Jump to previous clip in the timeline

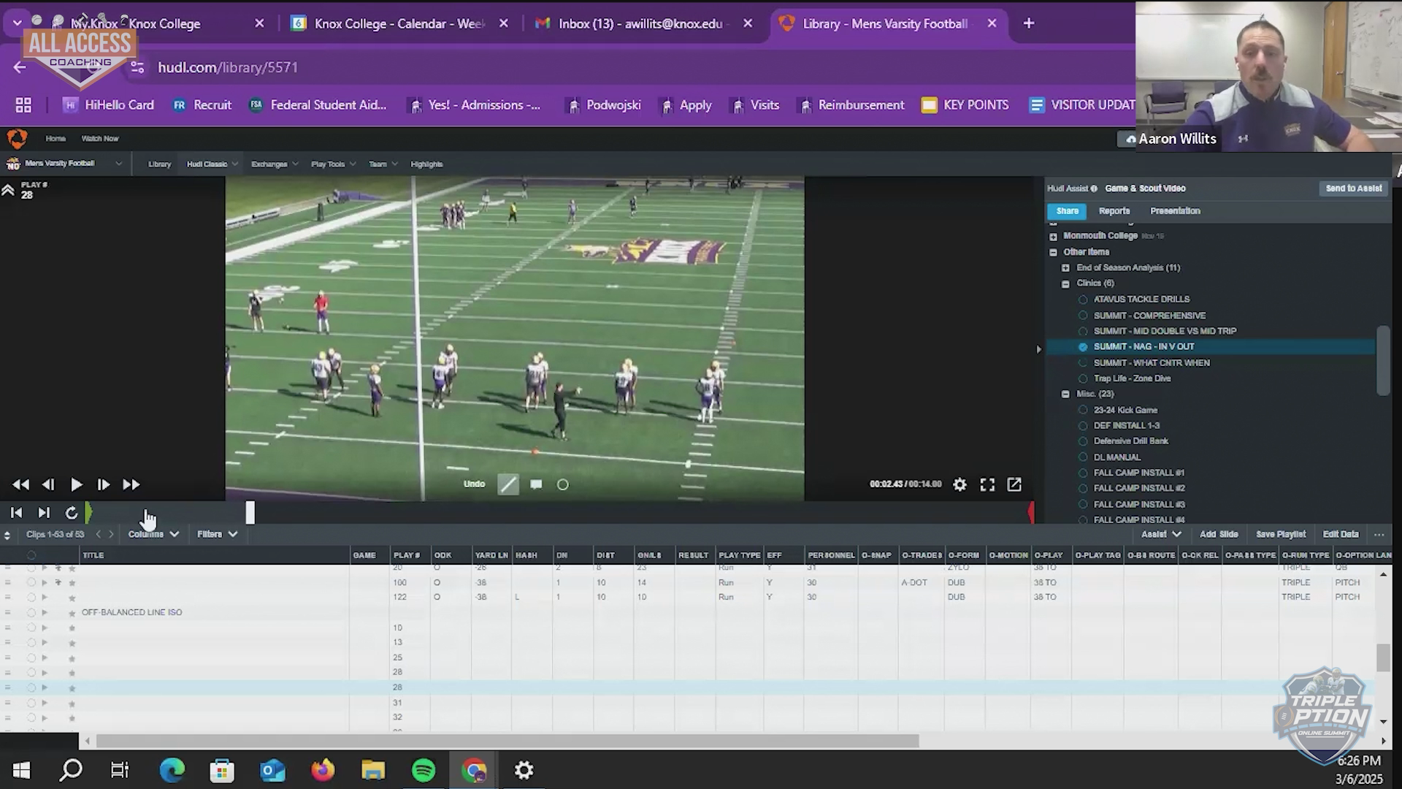coord(16,513)
